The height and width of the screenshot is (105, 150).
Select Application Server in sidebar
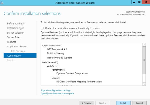pyautogui.click(x=17, y=47)
